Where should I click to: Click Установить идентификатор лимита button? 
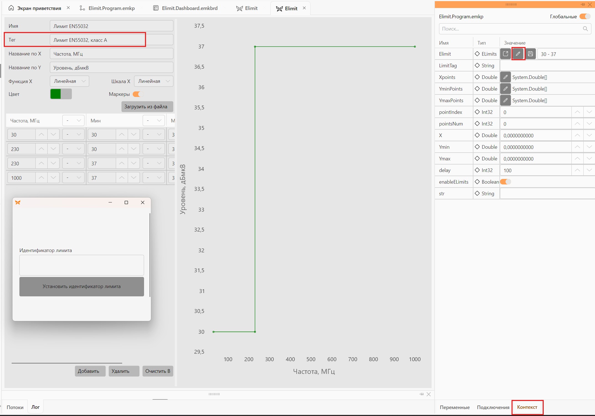pos(82,286)
